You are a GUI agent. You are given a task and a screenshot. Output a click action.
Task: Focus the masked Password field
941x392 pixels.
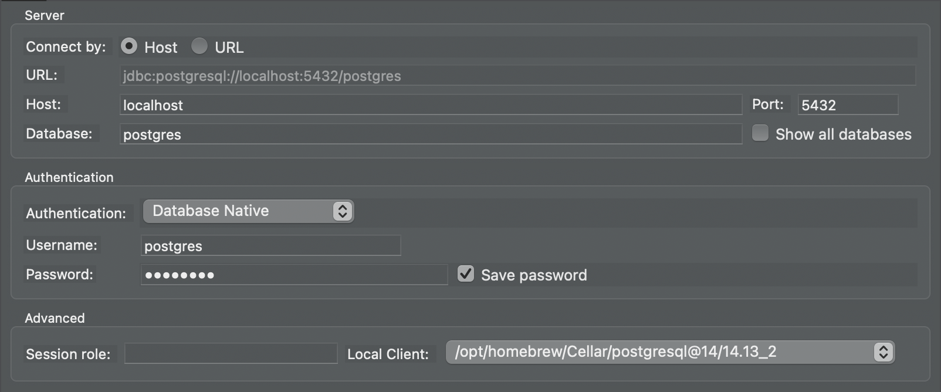pyautogui.click(x=294, y=275)
